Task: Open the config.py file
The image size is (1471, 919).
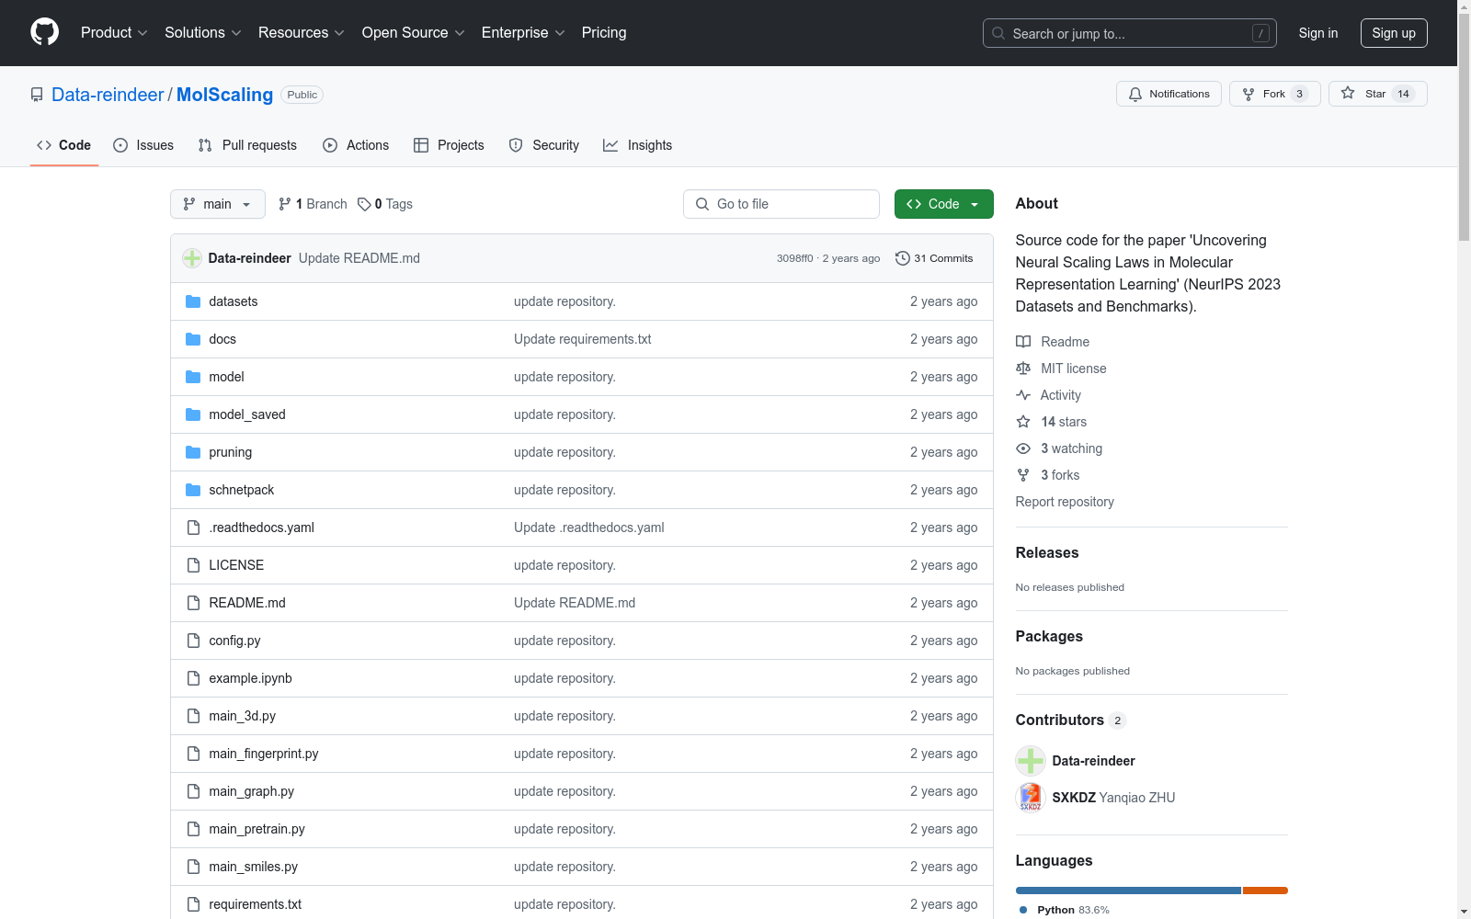Action: (234, 641)
